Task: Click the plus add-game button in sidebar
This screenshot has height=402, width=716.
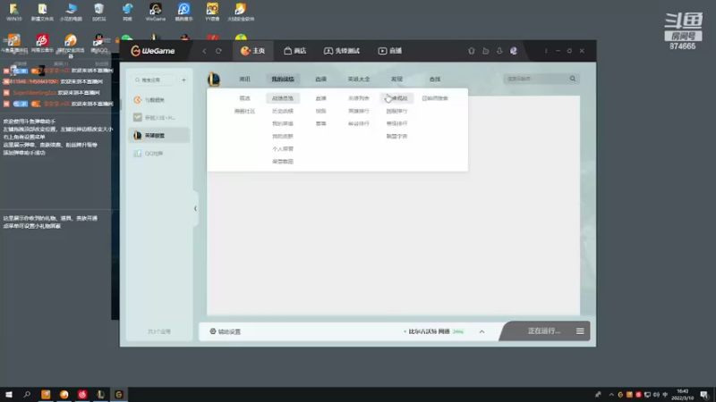Action: click(183, 80)
